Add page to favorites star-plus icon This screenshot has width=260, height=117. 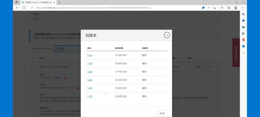(214, 8)
